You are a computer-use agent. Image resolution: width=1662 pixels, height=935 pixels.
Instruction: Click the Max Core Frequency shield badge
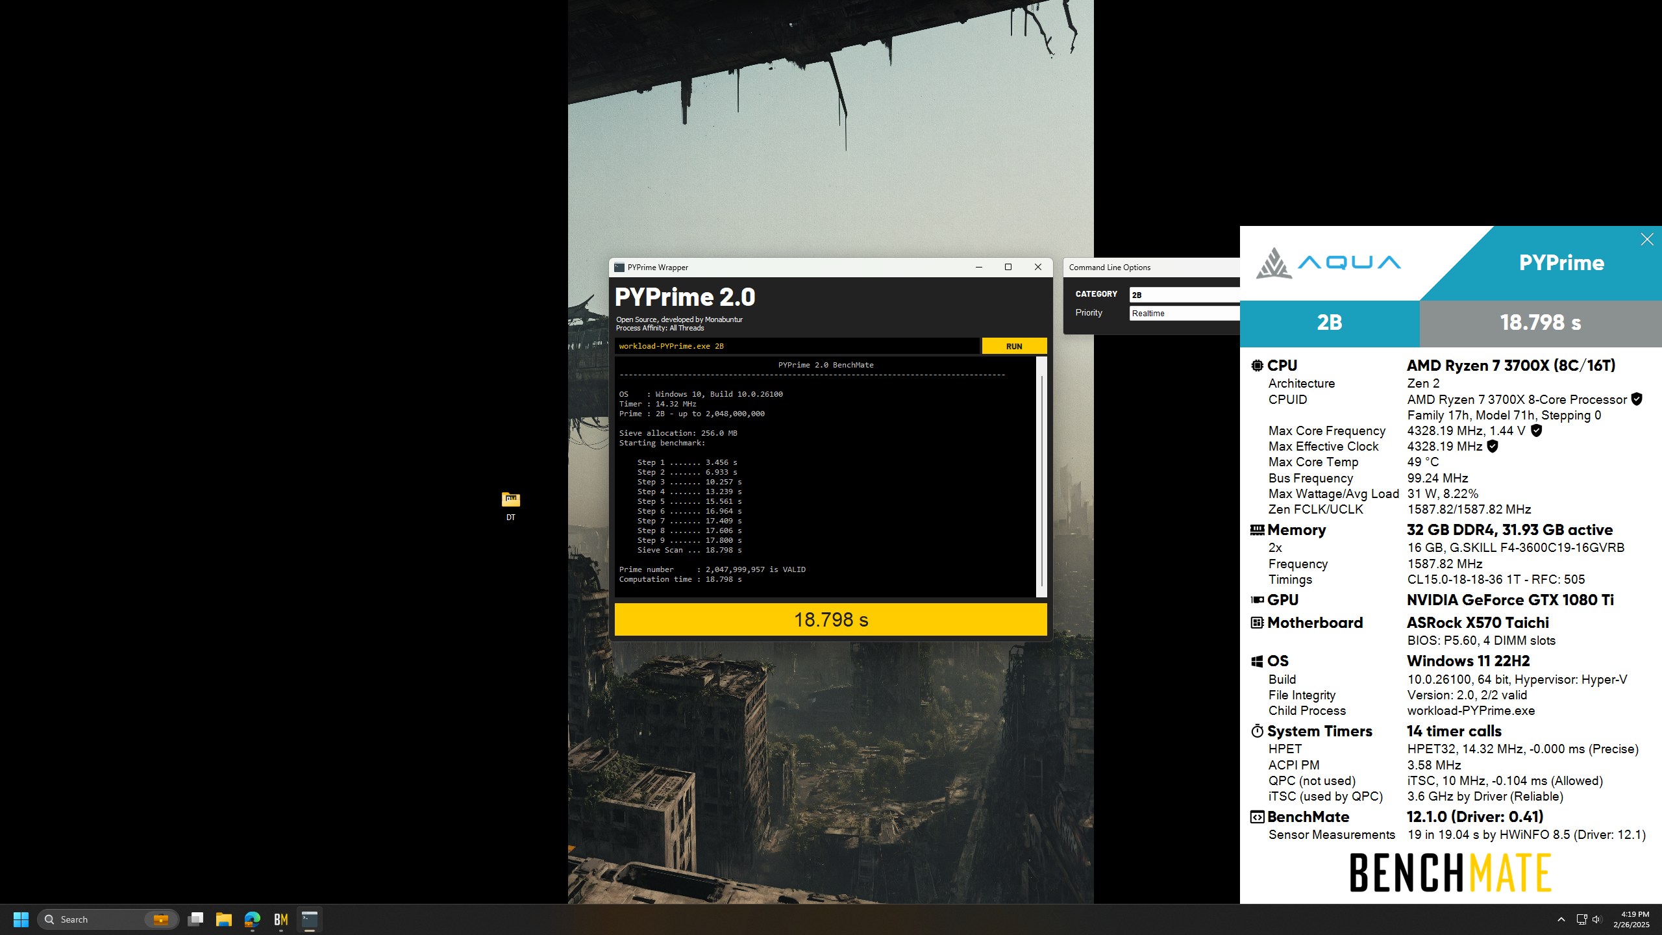pyautogui.click(x=1536, y=430)
